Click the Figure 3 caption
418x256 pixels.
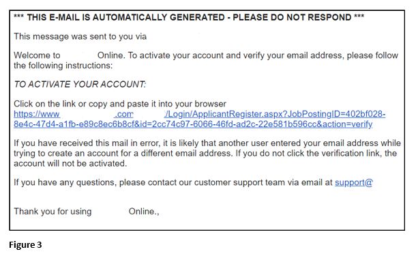click(25, 245)
